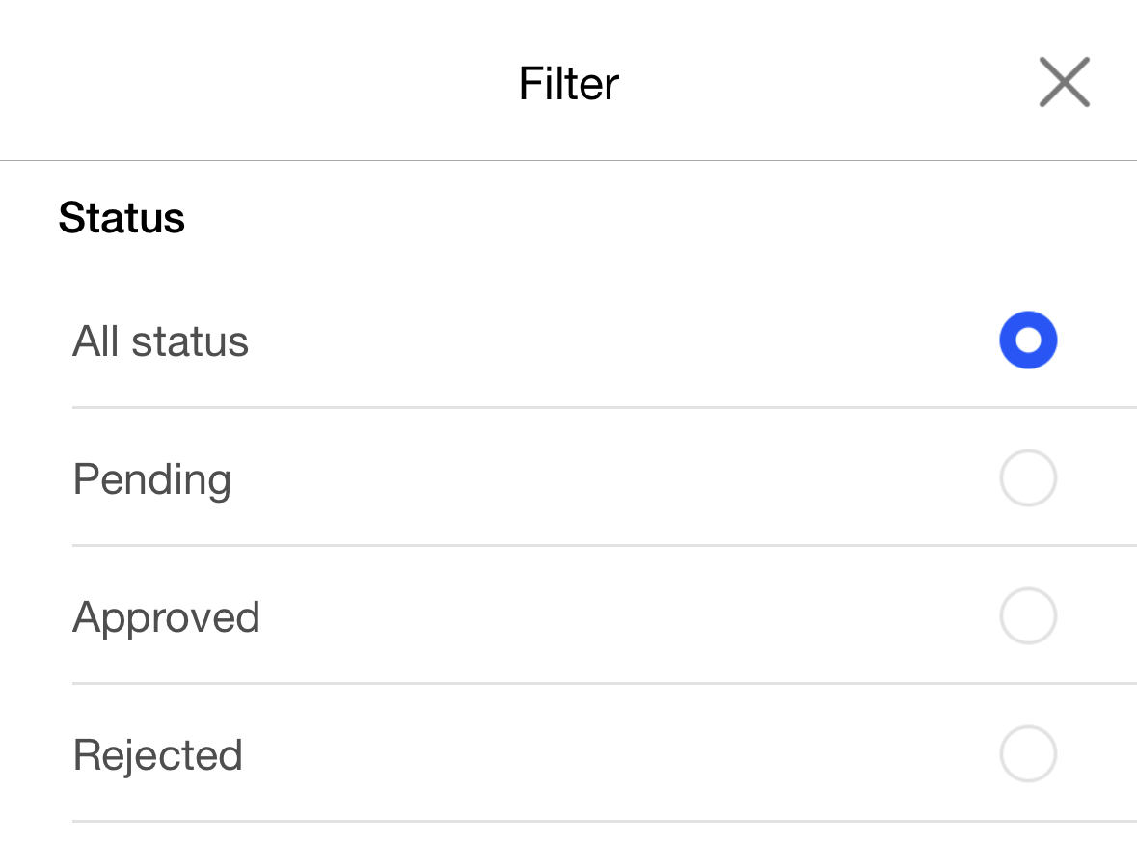The image size is (1137, 844).
Task: Select the "All status" radio button
Action: 1028,340
